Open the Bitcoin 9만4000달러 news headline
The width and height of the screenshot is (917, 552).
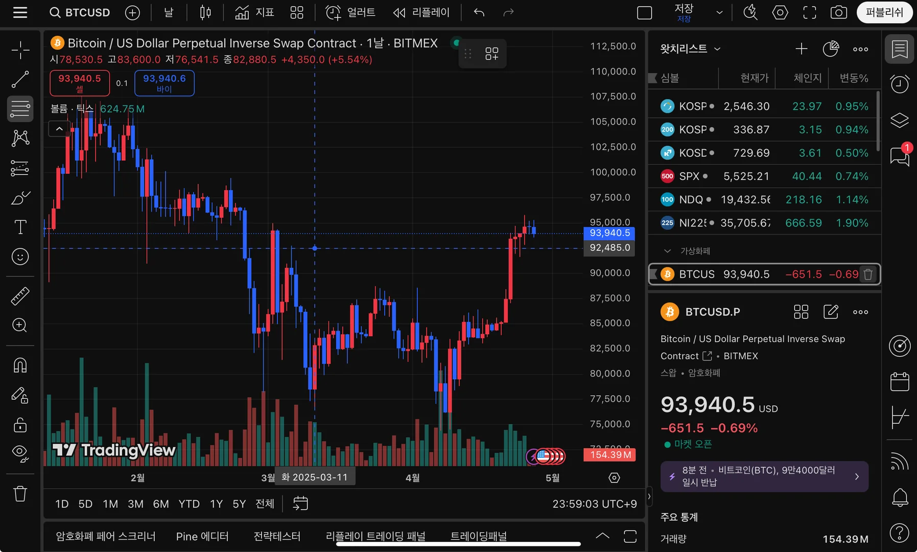765,476
